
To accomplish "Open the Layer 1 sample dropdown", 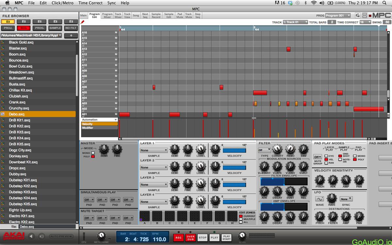I will 154,150.
